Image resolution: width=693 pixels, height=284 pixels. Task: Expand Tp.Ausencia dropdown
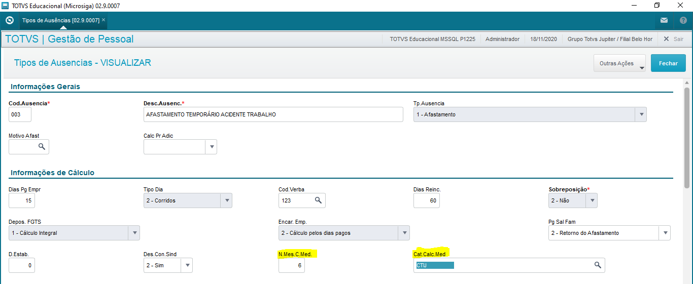click(641, 114)
